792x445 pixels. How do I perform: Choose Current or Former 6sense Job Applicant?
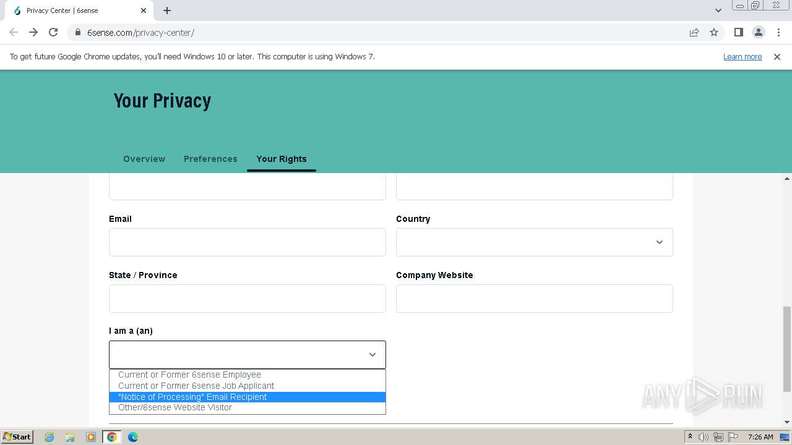[247, 386]
